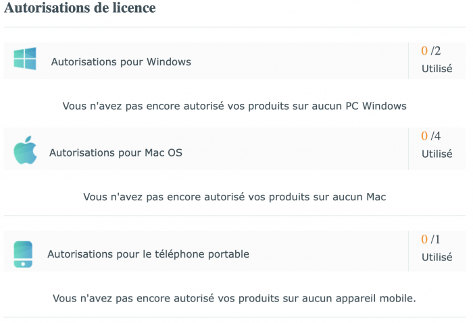Select the Autorisations pour Windows label
Screen dimensions: 473x323
[121, 62]
